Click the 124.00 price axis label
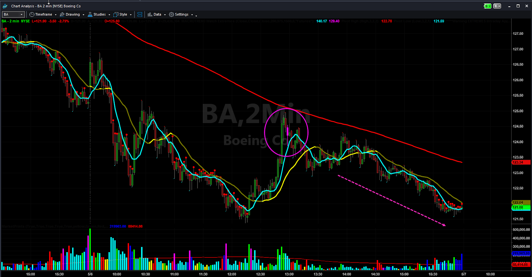532x277 pixels. [518, 142]
